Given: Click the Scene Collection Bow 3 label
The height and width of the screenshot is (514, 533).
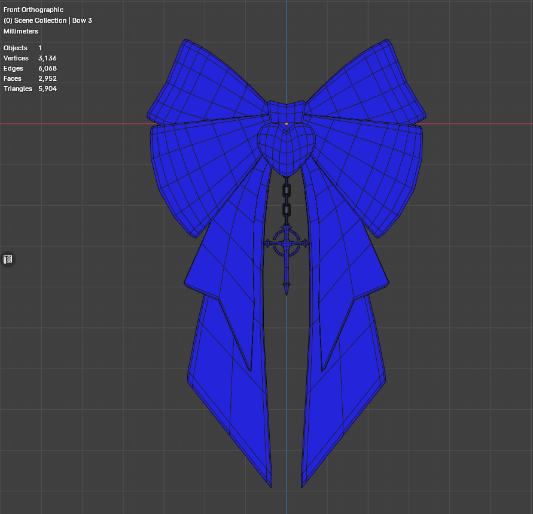Looking at the screenshot, I should pos(48,20).
